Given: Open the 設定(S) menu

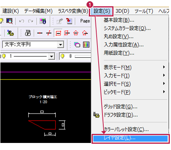Looking at the screenshot, I should pos(101,11).
